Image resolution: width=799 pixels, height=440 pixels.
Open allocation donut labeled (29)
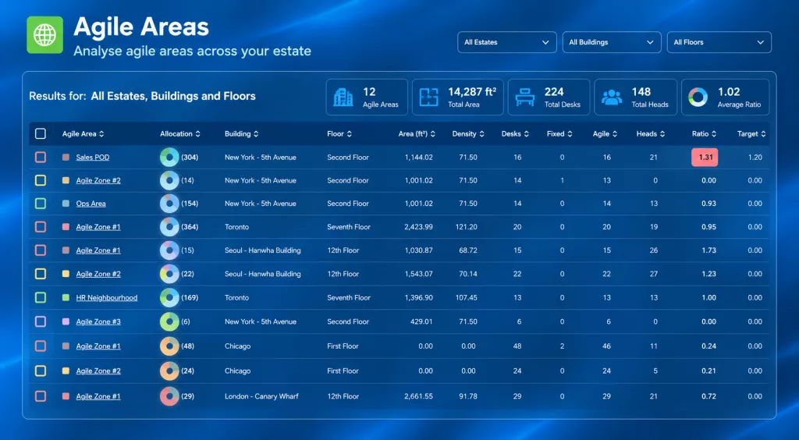[169, 396]
